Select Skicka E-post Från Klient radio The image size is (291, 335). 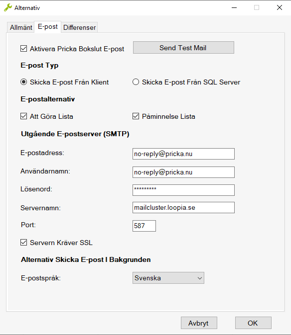pyautogui.click(x=24, y=82)
